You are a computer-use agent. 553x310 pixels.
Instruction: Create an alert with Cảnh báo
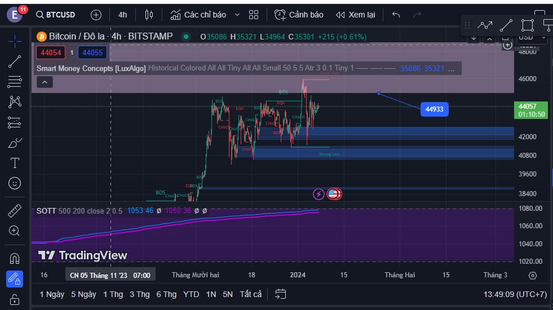(299, 15)
